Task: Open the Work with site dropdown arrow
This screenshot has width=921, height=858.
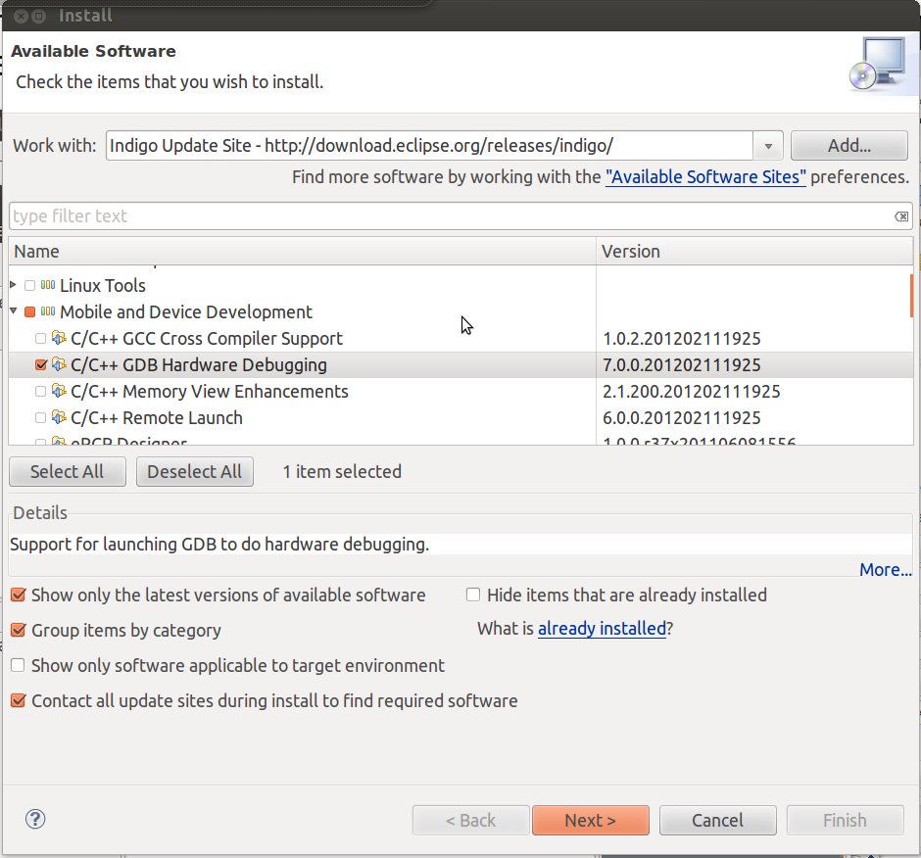Action: 768,146
